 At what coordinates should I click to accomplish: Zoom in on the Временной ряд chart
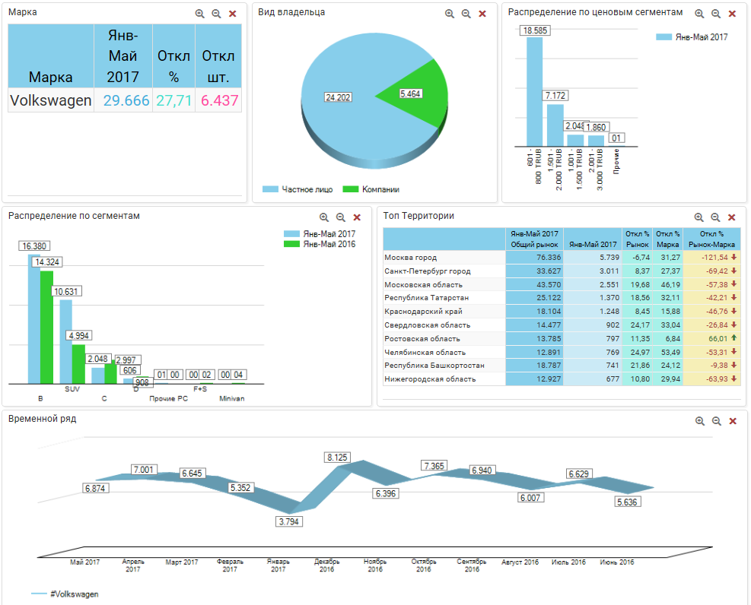point(699,421)
